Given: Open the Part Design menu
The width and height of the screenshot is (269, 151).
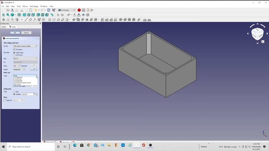Looking at the screenshot, I should click(34, 6).
